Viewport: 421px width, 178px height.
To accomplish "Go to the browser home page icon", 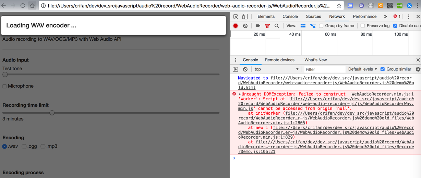I will pyautogui.click(x=32, y=5).
